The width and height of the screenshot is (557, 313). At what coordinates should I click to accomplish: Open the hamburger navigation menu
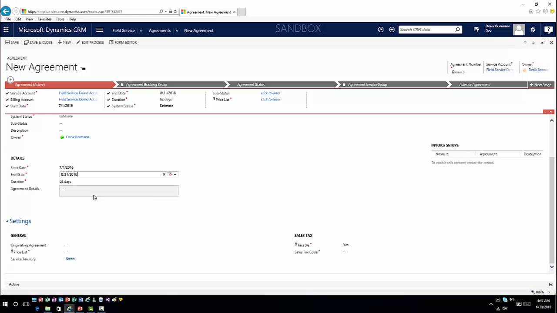(99, 30)
